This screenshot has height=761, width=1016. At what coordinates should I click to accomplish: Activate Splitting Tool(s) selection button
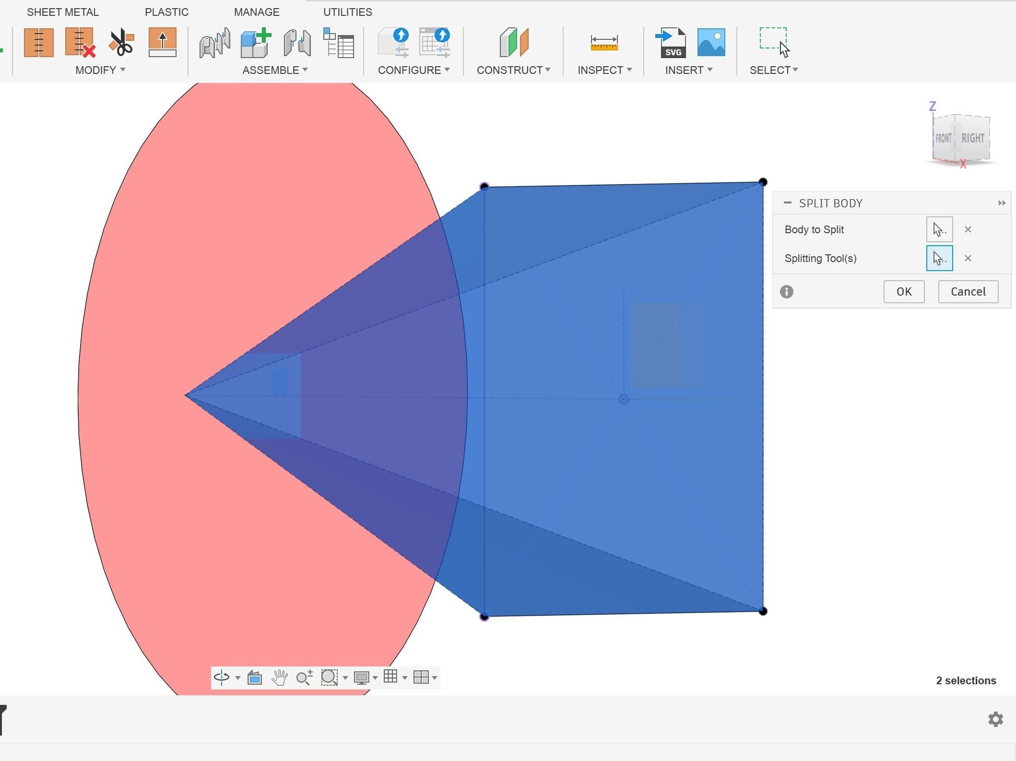[x=939, y=259]
